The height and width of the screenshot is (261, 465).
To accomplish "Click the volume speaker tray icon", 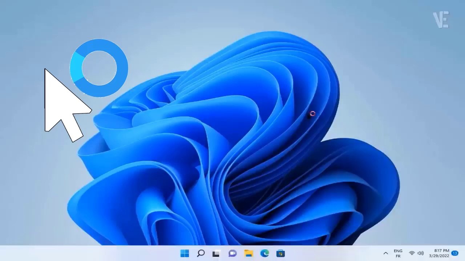I will (x=421, y=253).
